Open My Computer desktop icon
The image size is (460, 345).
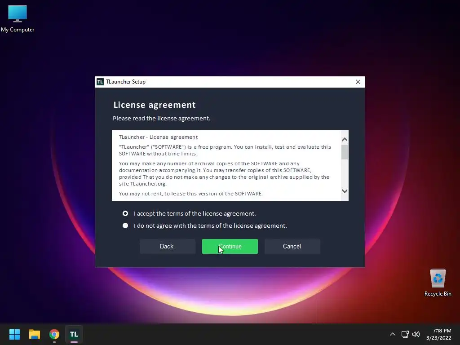tap(18, 19)
